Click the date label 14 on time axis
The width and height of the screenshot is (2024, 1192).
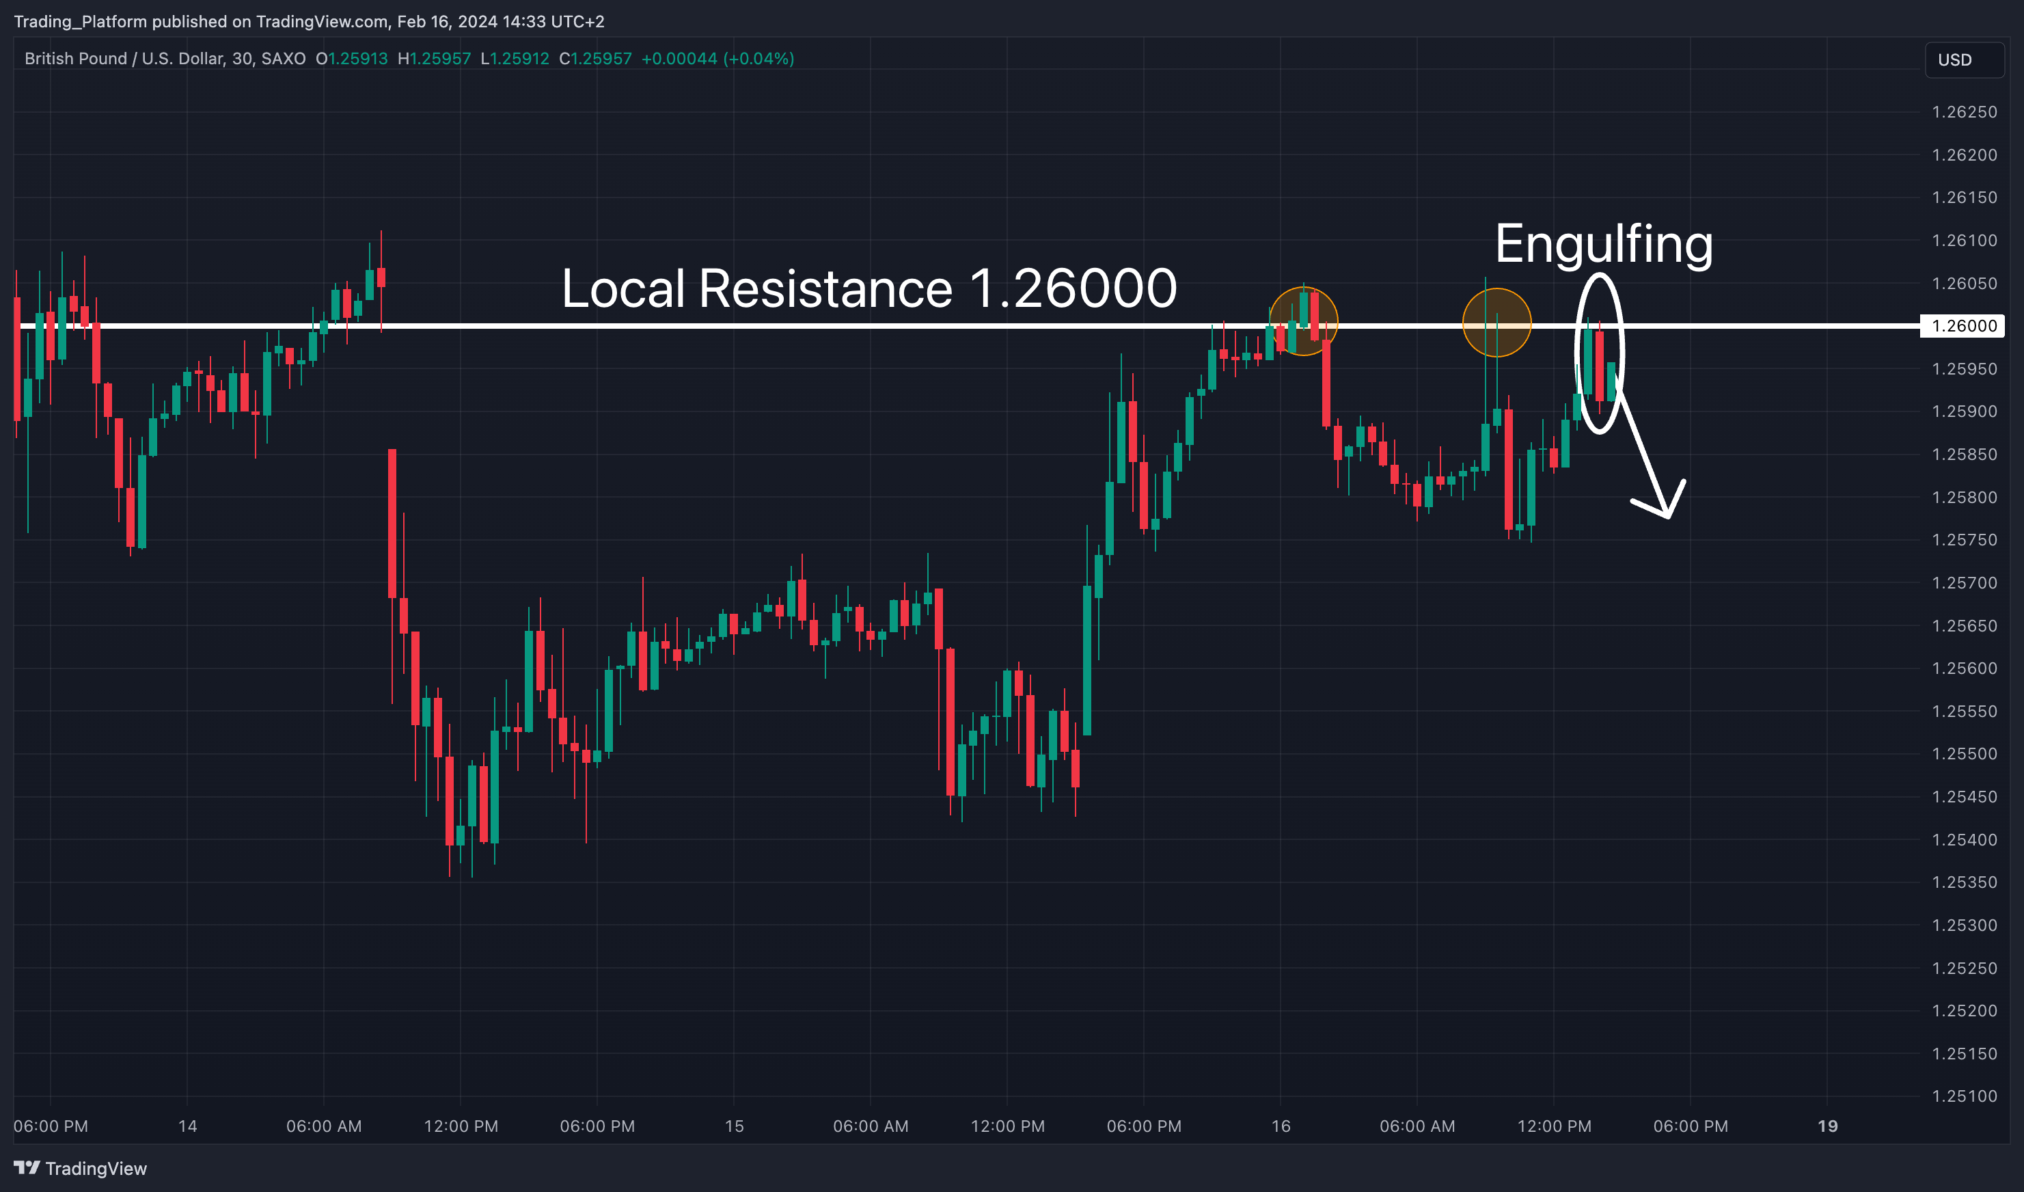pyautogui.click(x=187, y=1126)
